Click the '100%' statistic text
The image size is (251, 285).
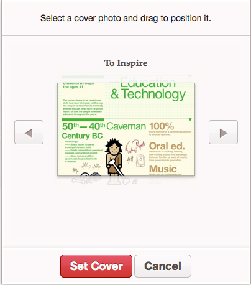pos(162,126)
